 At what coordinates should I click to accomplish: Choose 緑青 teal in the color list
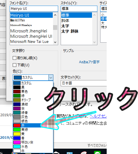pyautogui.click(x=33, y=113)
